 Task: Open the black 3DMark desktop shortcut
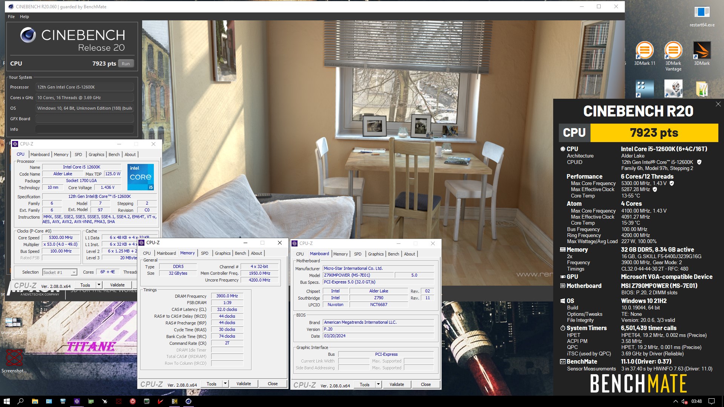coord(702,54)
